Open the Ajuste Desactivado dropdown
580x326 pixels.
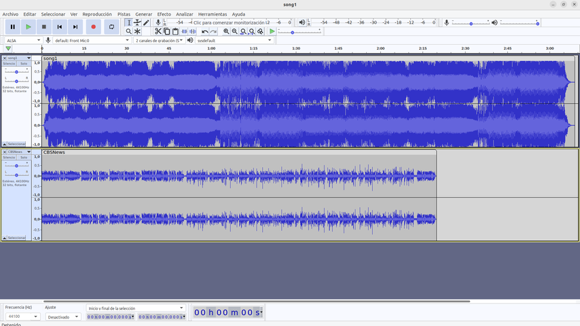[62, 316]
